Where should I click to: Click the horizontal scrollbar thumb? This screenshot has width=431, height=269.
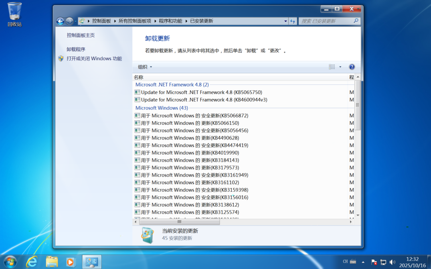180,222
